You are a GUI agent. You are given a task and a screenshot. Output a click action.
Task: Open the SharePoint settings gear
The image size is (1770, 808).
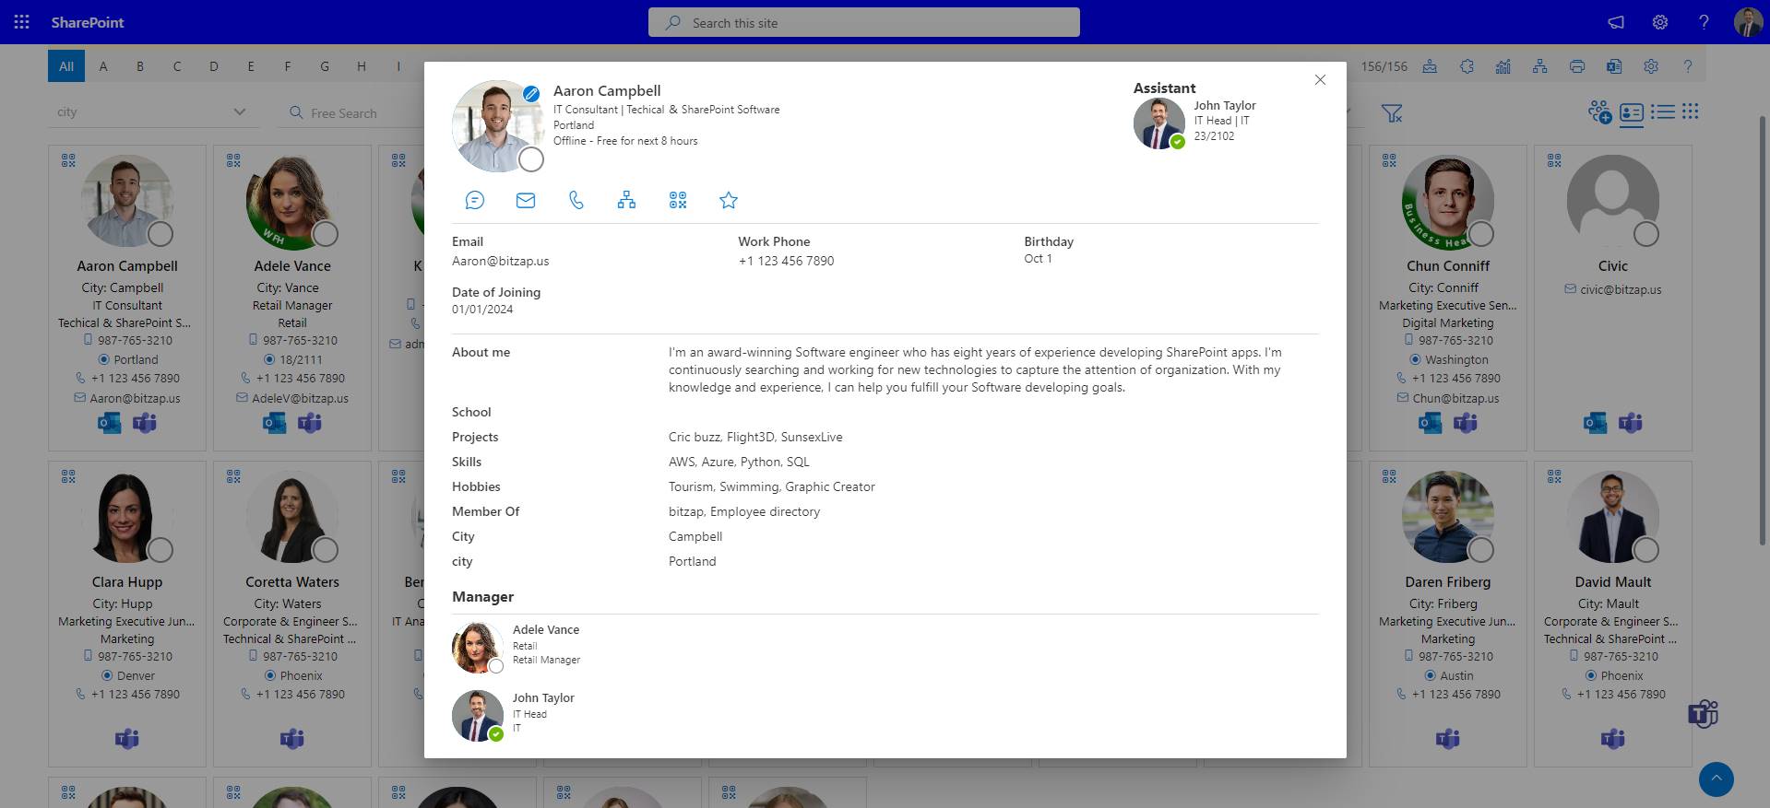[x=1660, y=22]
